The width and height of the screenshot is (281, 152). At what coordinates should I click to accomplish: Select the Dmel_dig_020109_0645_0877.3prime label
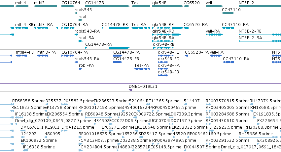click(x=53, y=121)
